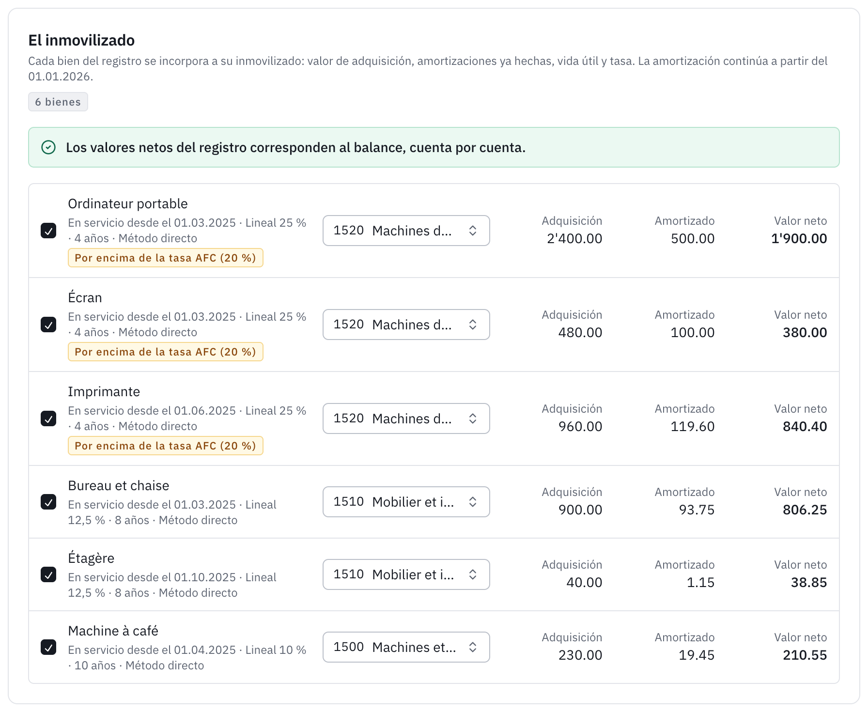Click the Écran net value 380.00
This screenshot has height=712, width=868.
coord(805,332)
